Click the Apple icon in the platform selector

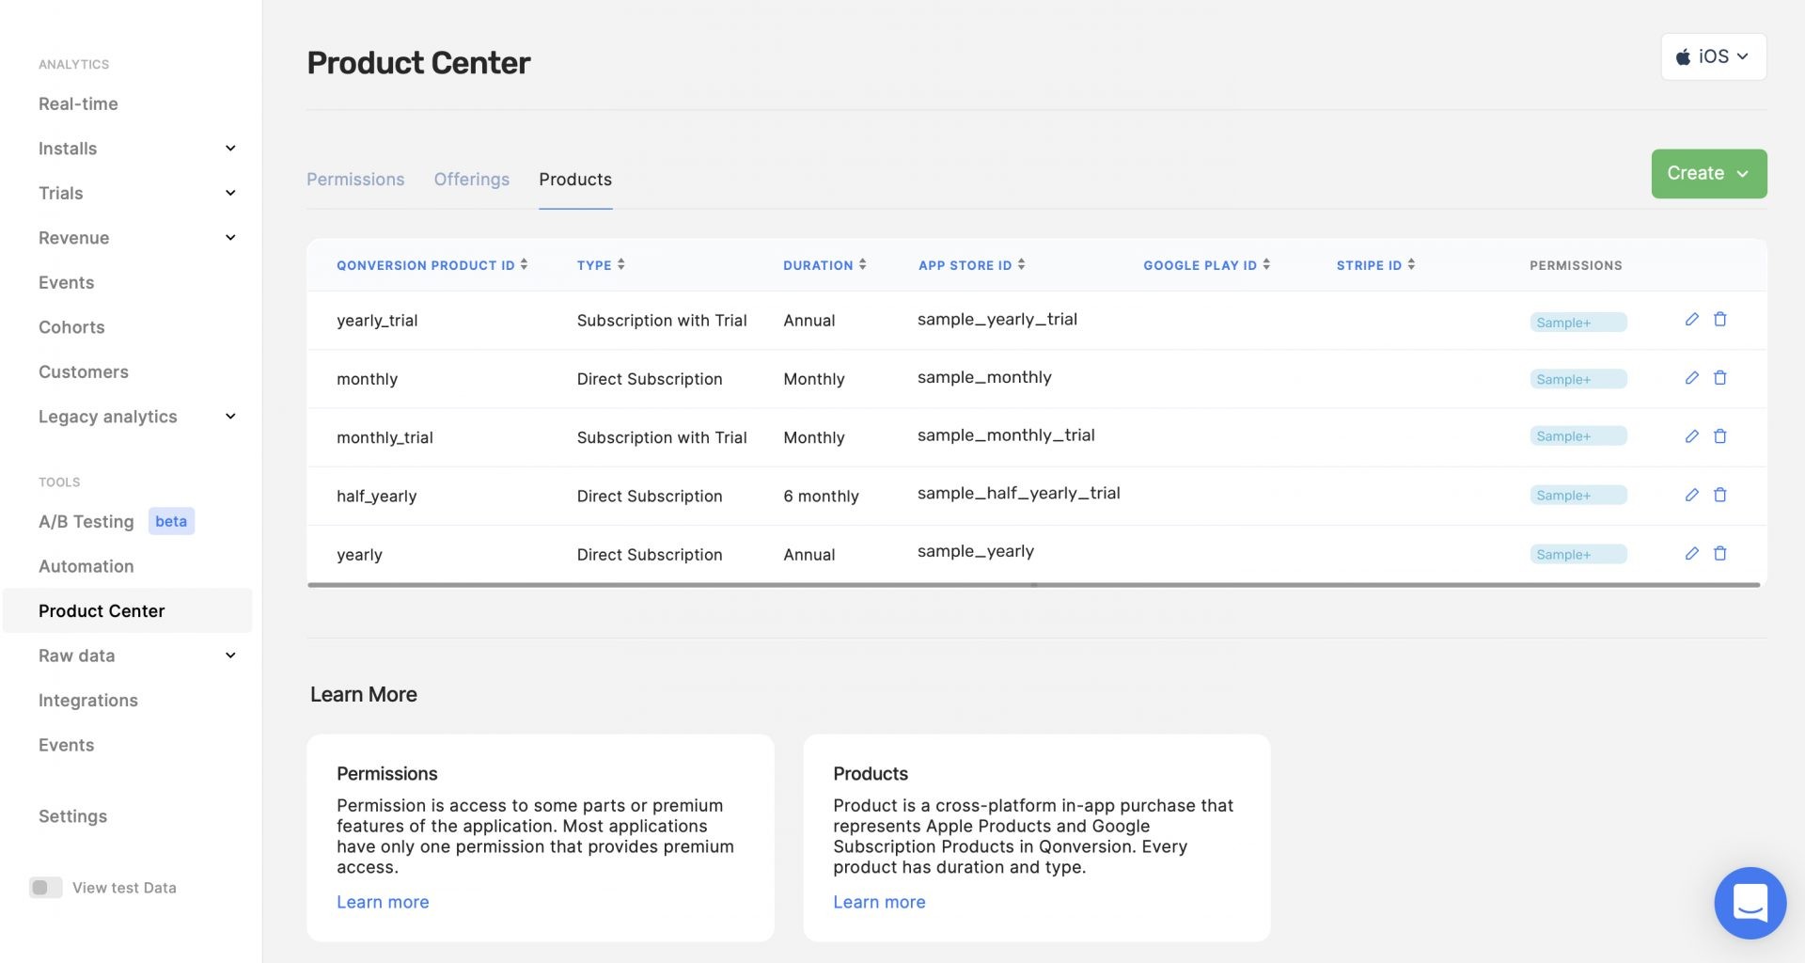[x=1684, y=56]
